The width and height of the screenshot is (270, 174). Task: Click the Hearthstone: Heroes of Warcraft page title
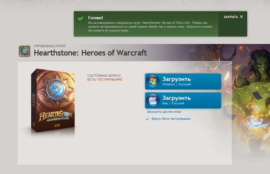tap(91, 53)
